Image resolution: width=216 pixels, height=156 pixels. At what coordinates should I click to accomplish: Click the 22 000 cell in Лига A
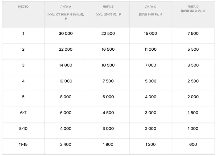pos(66,49)
